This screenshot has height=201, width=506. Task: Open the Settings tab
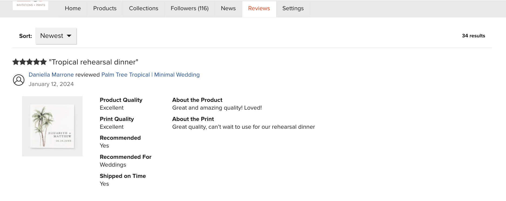(x=293, y=8)
